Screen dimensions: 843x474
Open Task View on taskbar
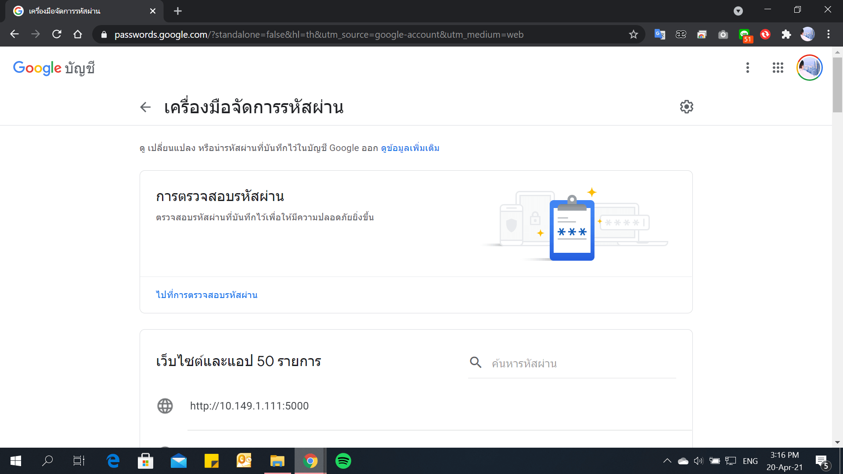click(x=79, y=461)
